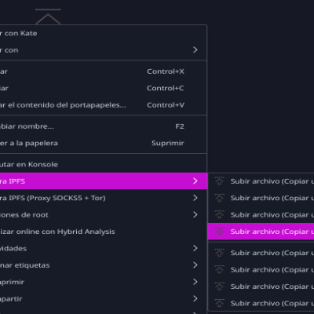Expand the etiquetas submenu arrow
Screen dimensions: 314x314
(x=195, y=265)
